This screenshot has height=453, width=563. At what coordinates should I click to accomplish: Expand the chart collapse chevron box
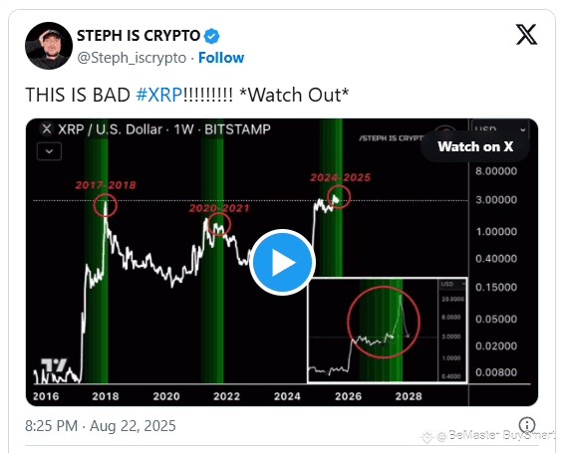pyautogui.click(x=49, y=151)
